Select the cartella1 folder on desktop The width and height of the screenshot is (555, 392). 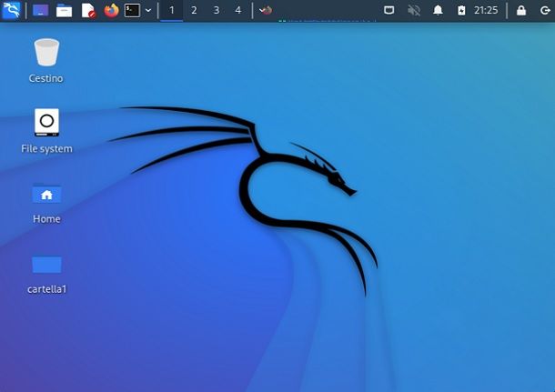(x=46, y=265)
